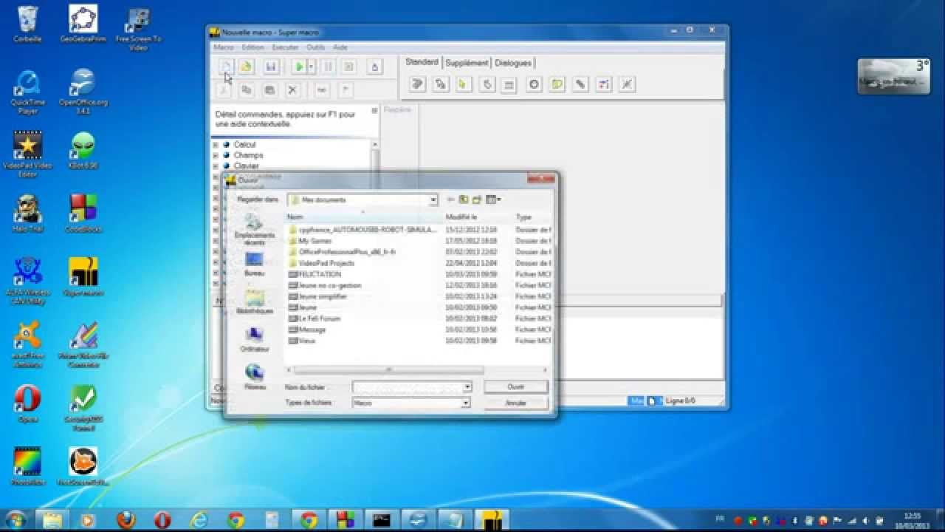
Task: Click the pause icon in Super macro toolbar
Action: point(328,66)
